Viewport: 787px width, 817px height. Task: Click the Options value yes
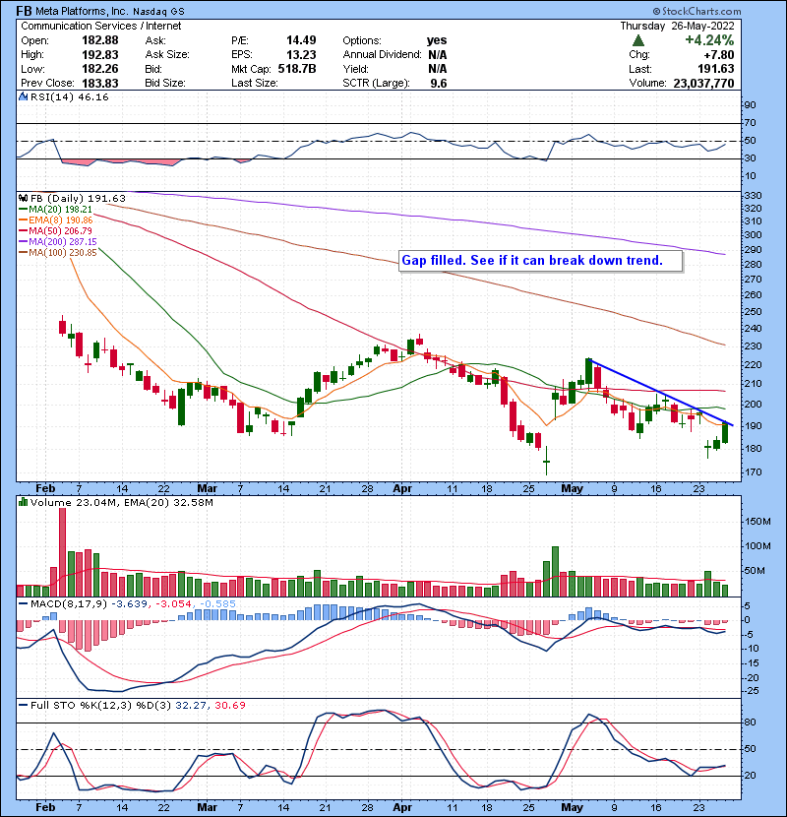click(x=437, y=40)
